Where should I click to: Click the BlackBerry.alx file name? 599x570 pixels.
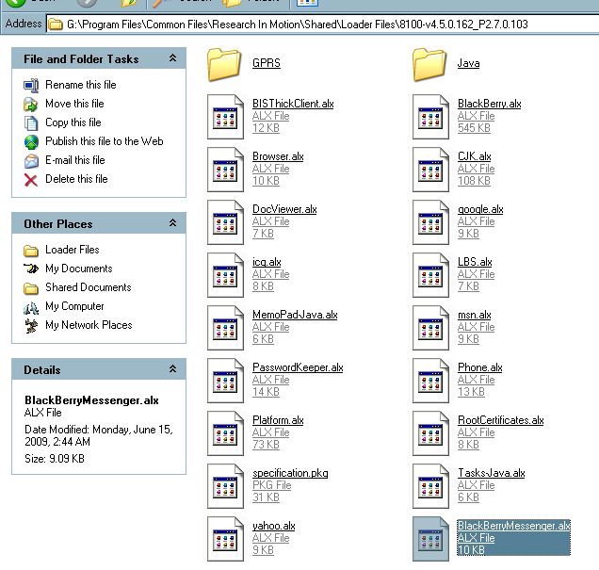point(490,104)
